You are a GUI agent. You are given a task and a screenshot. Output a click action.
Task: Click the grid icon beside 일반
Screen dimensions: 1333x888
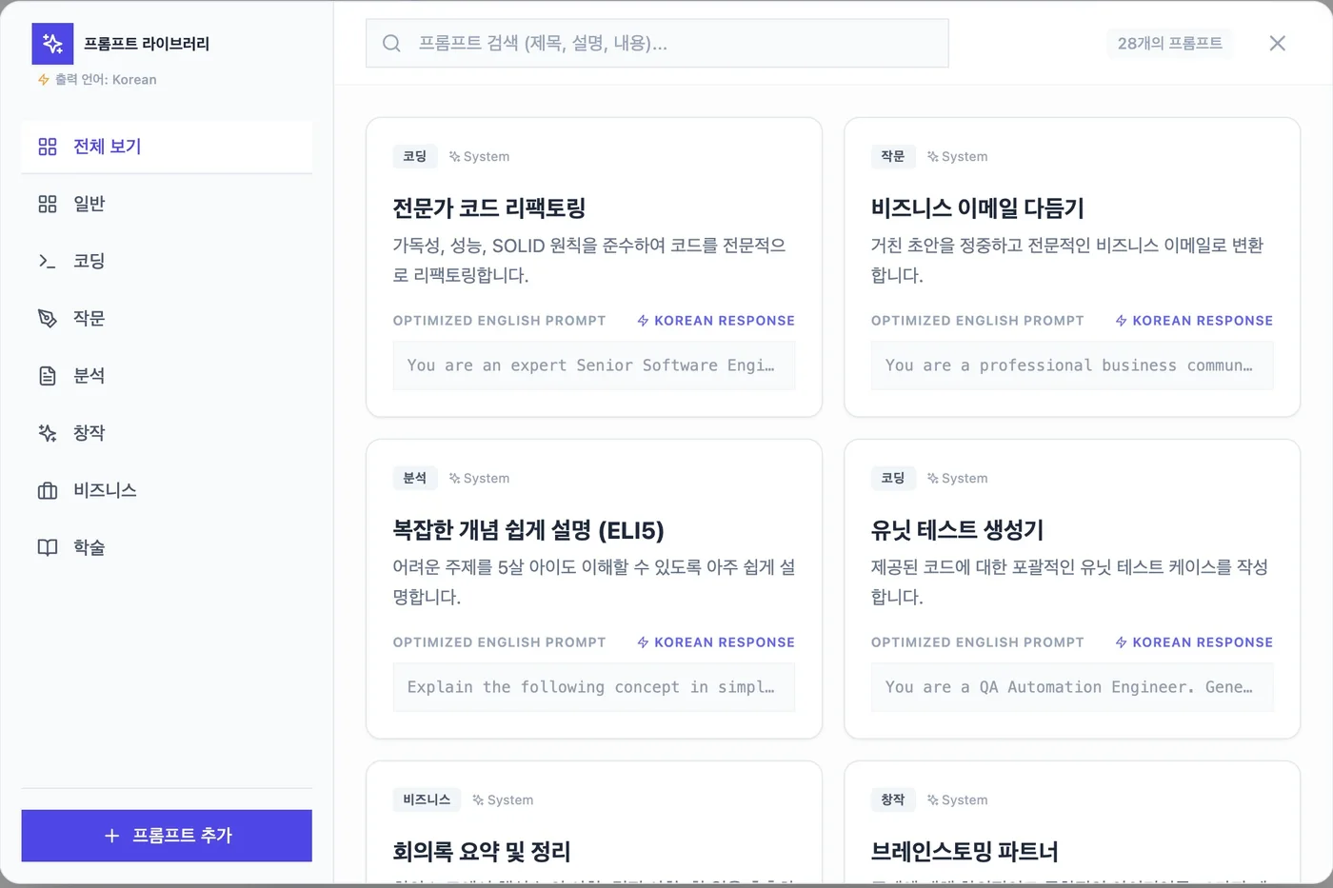[x=48, y=204]
